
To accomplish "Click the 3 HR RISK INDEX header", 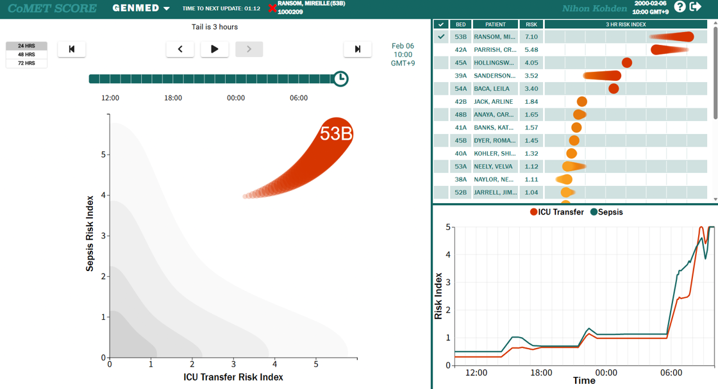I will point(626,24).
